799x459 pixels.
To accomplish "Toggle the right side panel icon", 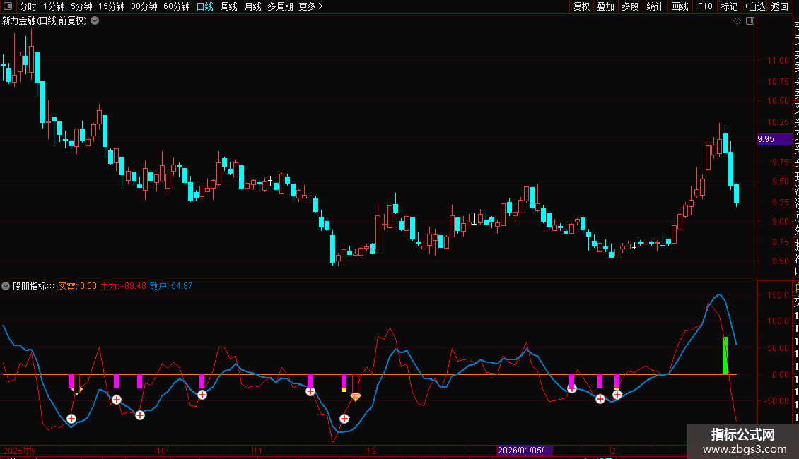I will coord(750,21).
